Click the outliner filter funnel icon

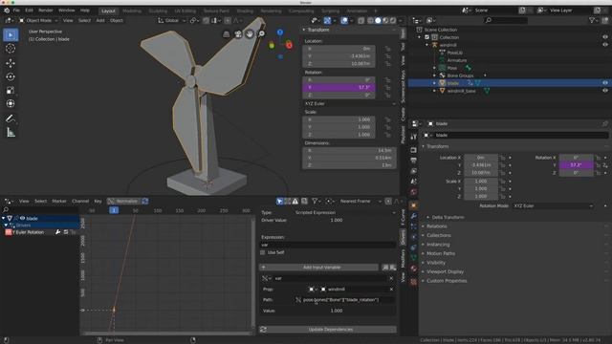coord(593,20)
